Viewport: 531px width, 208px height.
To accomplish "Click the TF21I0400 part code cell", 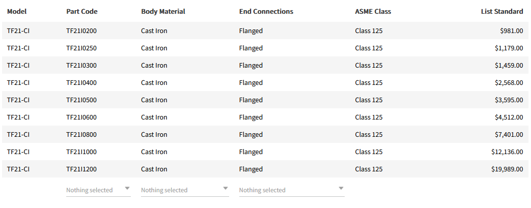I will pyautogui.click(x=81, y=82).
